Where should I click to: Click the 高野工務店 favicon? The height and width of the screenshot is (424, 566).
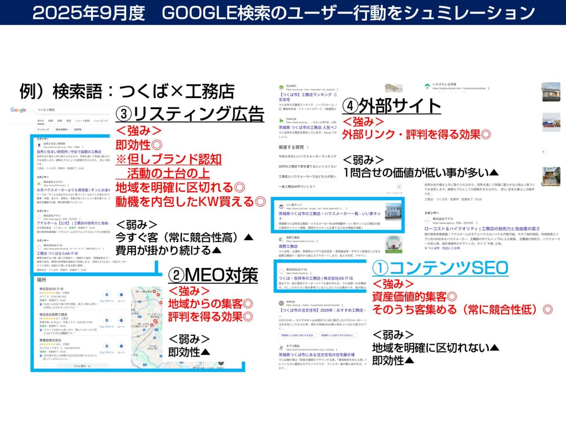(281, 239)
